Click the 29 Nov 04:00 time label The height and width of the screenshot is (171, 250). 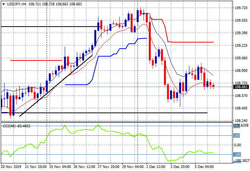click(x=133, y=167)
